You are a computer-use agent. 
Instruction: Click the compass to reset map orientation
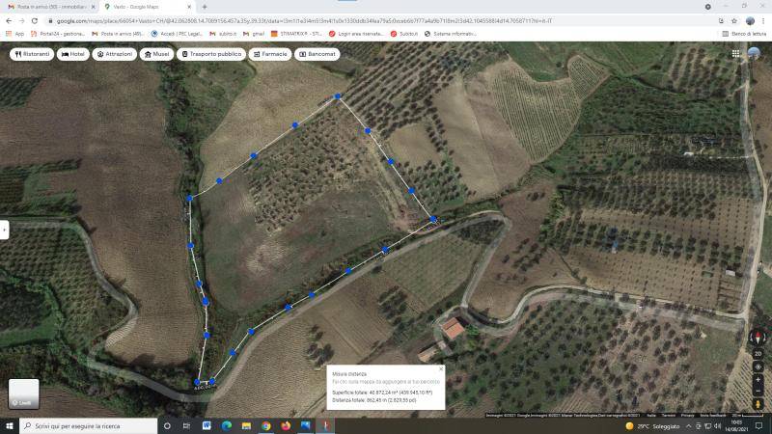click(x=758, y=338)
